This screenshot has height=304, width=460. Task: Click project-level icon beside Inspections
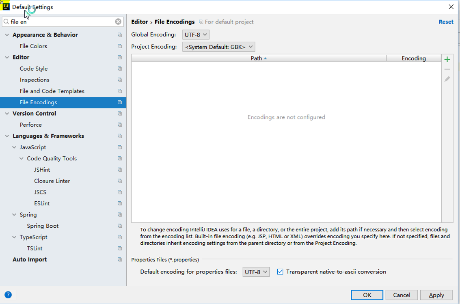click(x=120, y=80)
